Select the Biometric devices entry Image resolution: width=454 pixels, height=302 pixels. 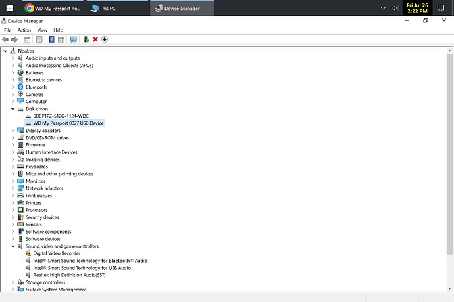click(43, 79)
